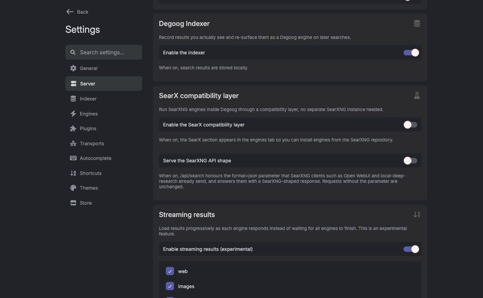Image resolution: width=483 pixels, height=298 pixels.
Task: Click the Plugins puzzle piece icon
Action: pos(73,128)
